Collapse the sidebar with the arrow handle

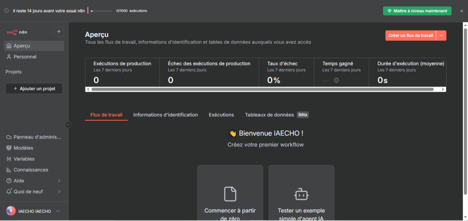point(69,125)
